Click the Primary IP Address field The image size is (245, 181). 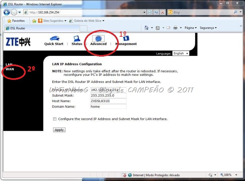click(108, 90)
